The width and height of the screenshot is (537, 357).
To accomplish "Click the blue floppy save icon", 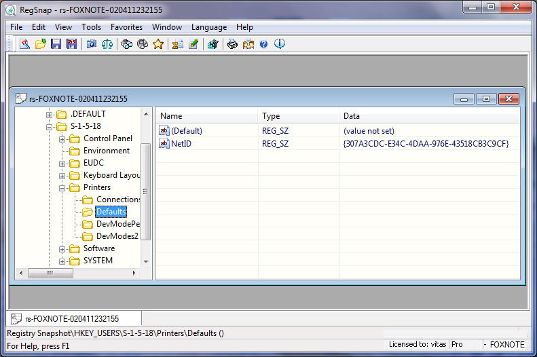I will 56,44.
